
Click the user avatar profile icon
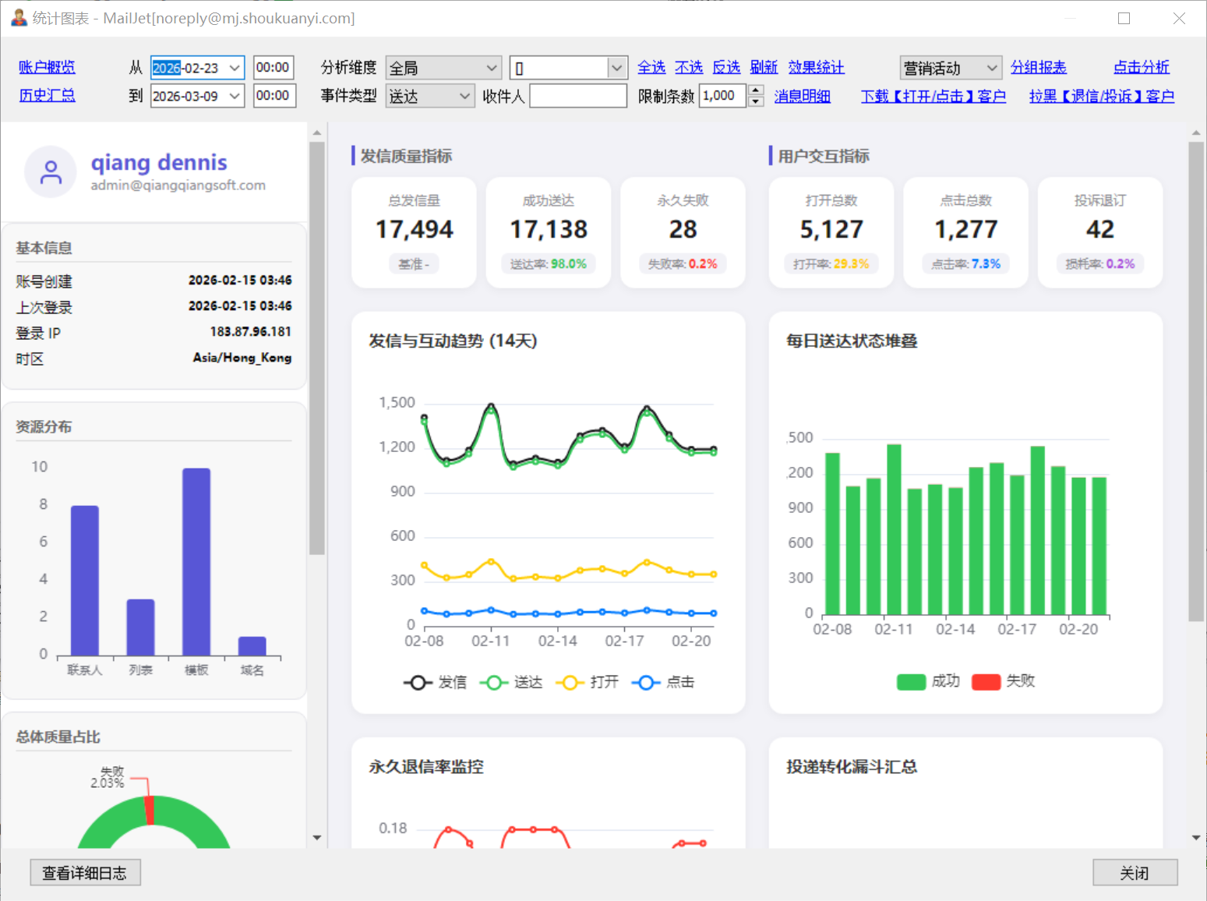click(51, 172)
